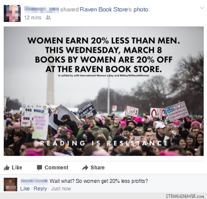Click the Like button text under the post
This screenshot has width=207, height=199.
17,168
